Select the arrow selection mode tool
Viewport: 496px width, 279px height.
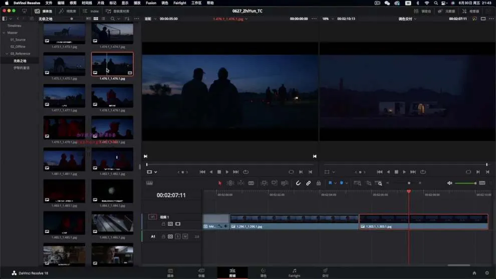point(219,183)
